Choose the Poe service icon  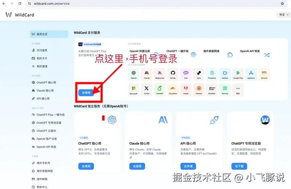coord(186,74)
